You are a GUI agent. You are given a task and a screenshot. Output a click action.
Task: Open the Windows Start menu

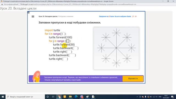tap(3, 97)
